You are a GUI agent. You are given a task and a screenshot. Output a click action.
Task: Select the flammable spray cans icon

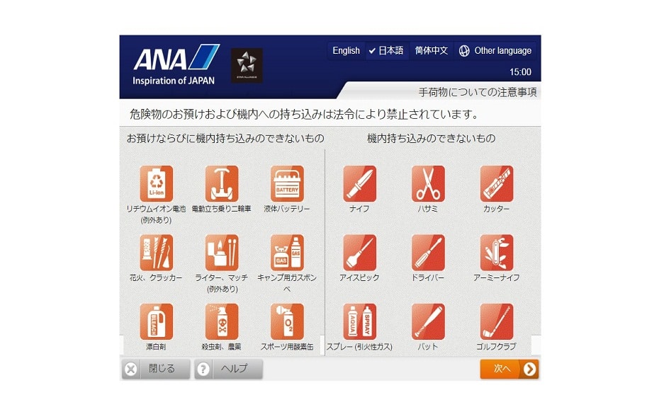click(360, 321)
